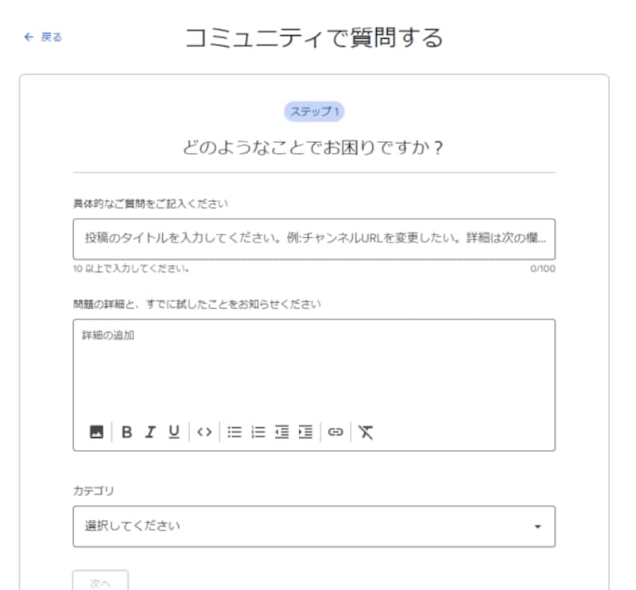Image resolution: width=636 pixels, height=590 pixels.
Task: Click the ステップ 1 badge
Action: [x=314, y=111]
